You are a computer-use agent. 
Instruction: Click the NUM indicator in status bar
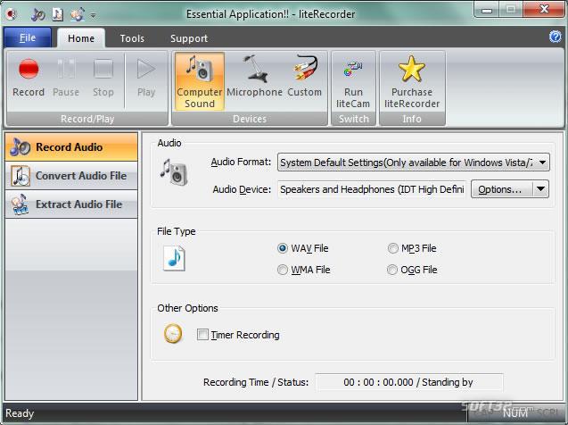pos(515,413)
